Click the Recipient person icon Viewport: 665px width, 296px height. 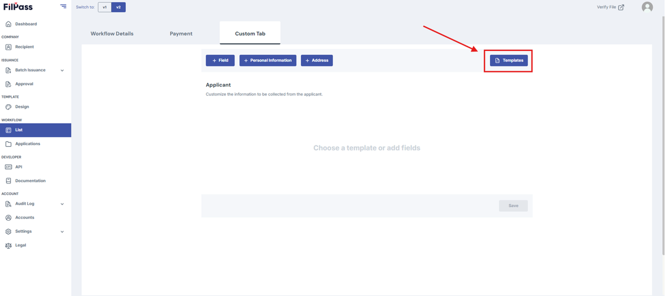[x=8, y=47]
